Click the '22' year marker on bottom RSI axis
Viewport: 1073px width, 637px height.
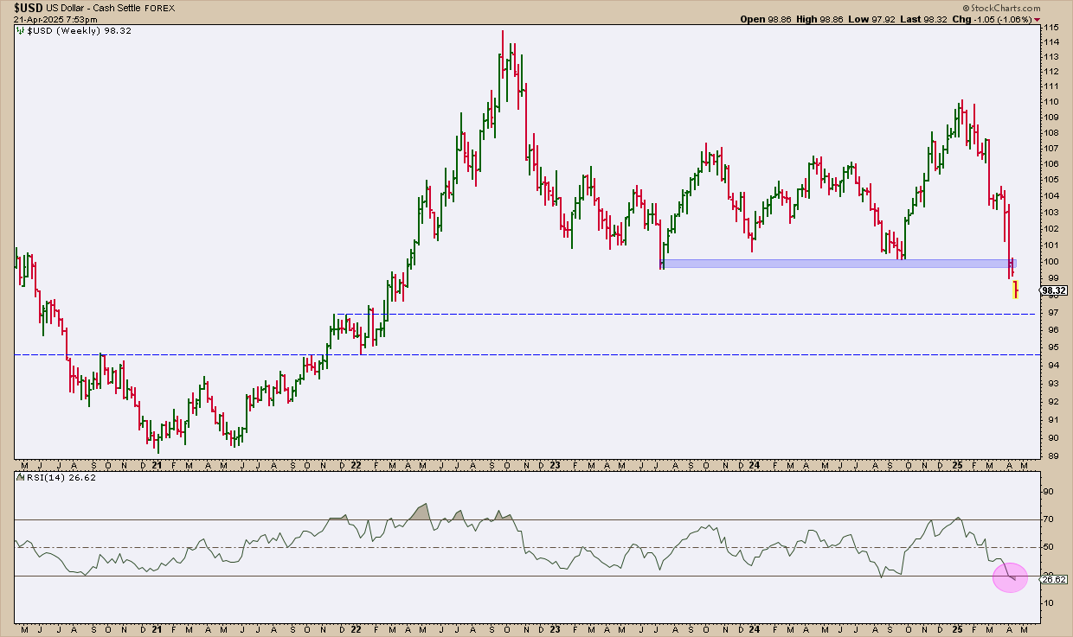point(356,628)
